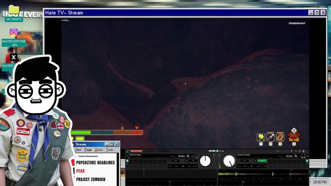The width and height of the screenshot is (331, 186).
Task: Select POPCULTURE HEADLINES programme item
Action: (95, 162)
